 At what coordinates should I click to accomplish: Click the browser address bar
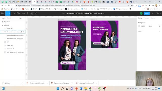coord(71,6)
